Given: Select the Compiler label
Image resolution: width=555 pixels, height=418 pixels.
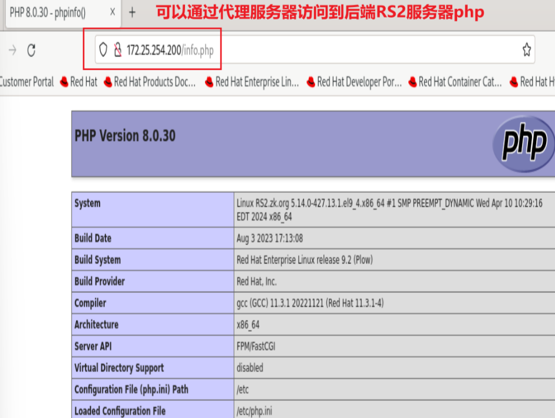Looking at the screenshot, I should coord(90,303).
